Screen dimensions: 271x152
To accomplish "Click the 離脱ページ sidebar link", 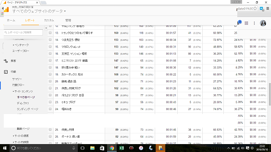I will point(23,129).
